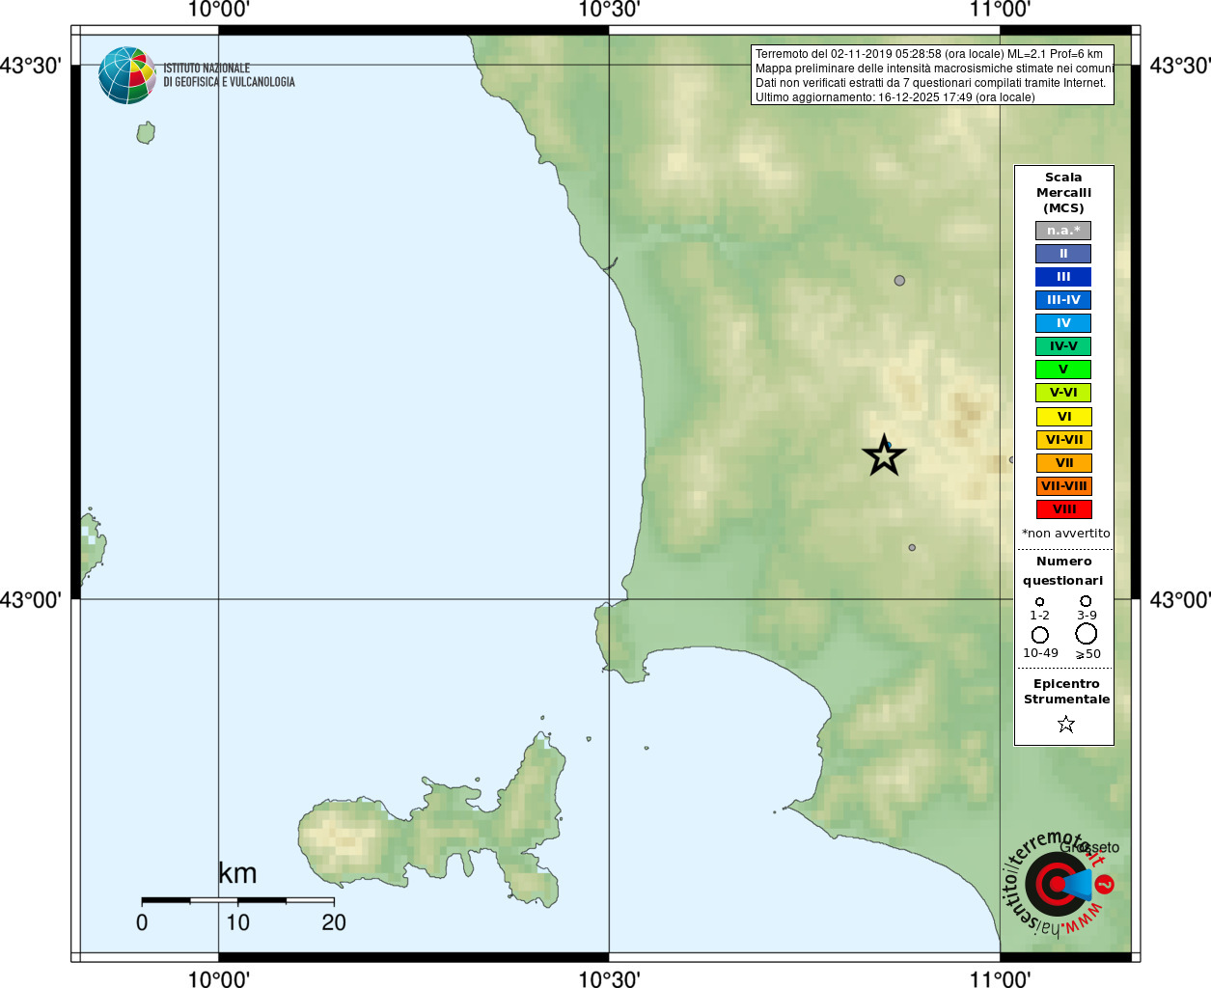Select the yellow VI intensity swatch
Screen dimensions: 1211x988
pyautogui.click(x=1063, y=417)
